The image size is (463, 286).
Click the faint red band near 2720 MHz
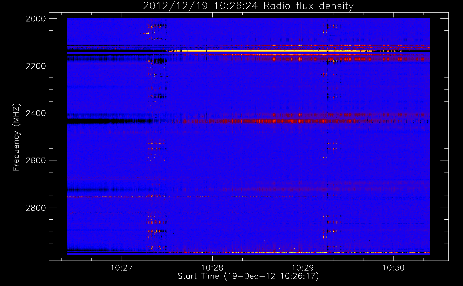point(286,189)
